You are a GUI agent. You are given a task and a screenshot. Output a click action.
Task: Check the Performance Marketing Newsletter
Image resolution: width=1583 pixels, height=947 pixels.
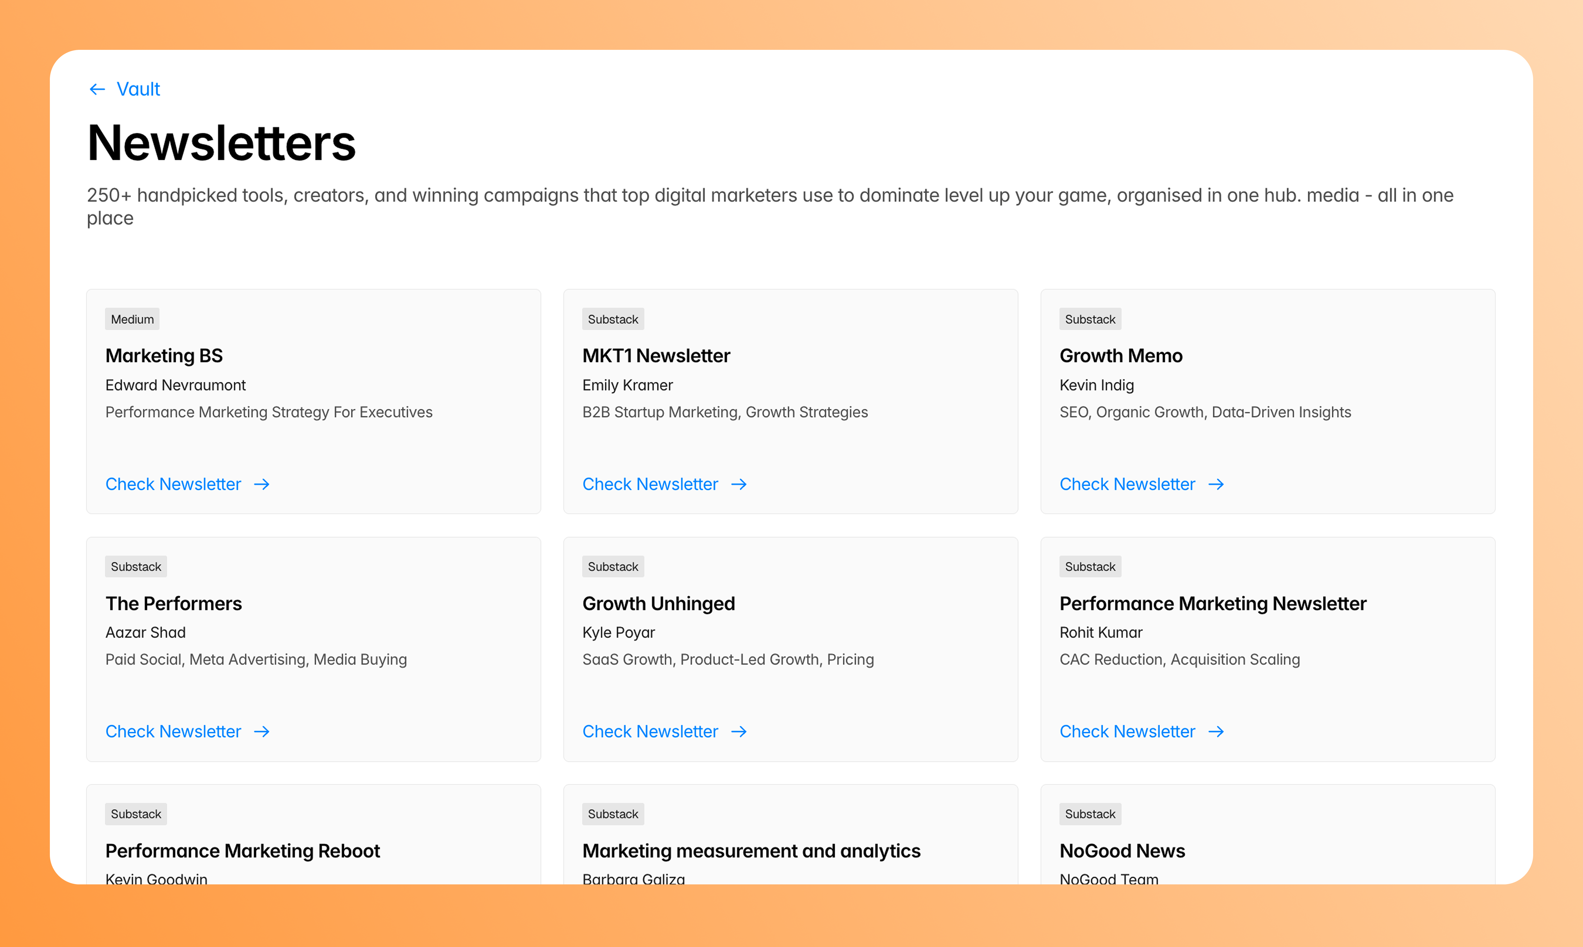1127,732
